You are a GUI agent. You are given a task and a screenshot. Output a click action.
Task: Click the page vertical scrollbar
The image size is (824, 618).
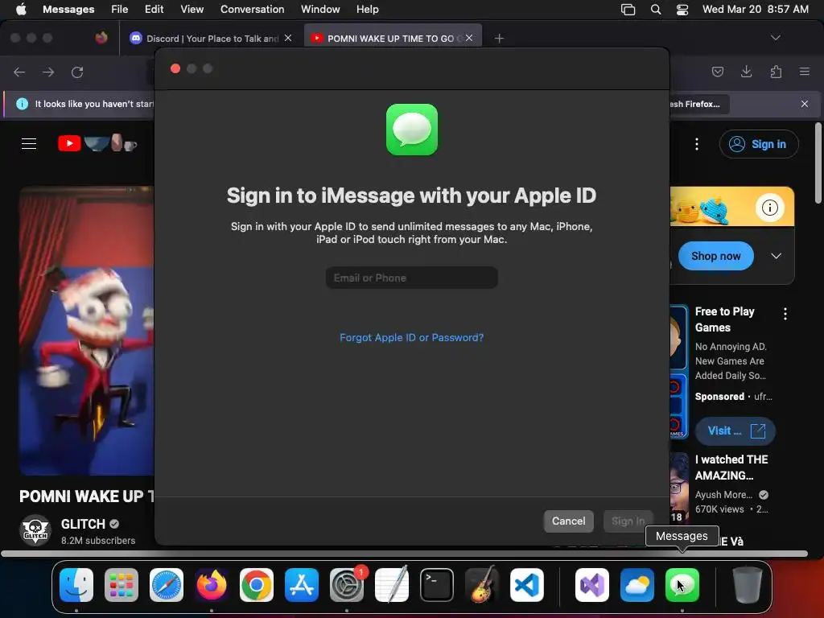(818, 163)
